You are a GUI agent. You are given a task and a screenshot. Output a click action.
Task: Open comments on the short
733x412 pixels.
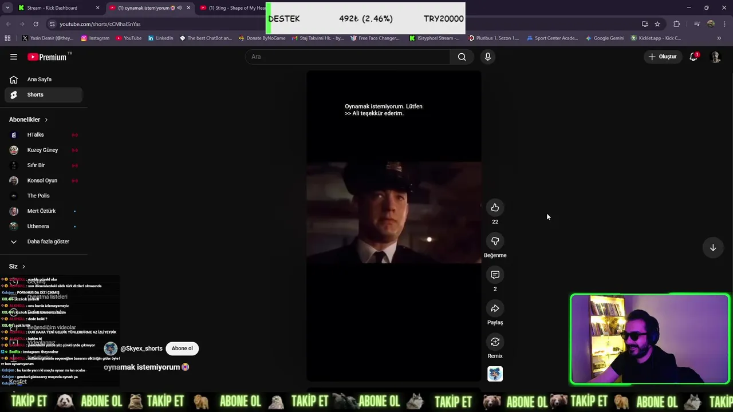pos(495,275)
